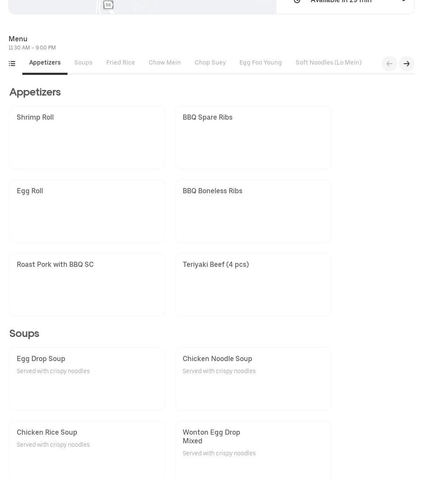423x479 pixels.
Task: Open the Shrimp Roll item card
Action: click(x=87, y=137)
